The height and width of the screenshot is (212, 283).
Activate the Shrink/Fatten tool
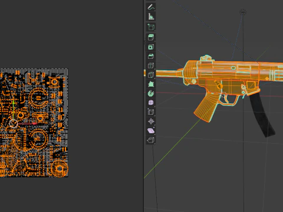[x=151, y=122]
